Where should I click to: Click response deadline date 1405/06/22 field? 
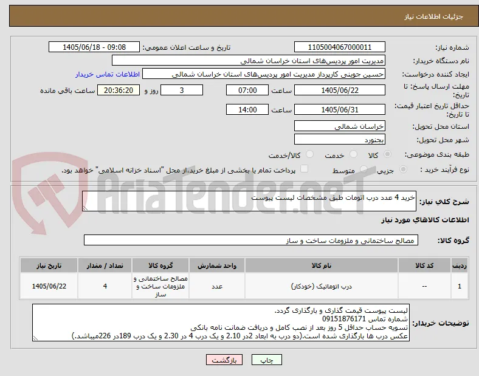pyautogui.click(x=339, y=90)
